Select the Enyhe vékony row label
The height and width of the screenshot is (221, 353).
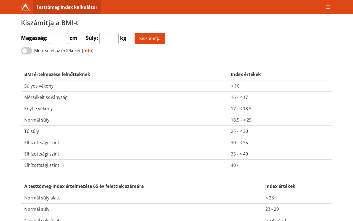(x=38, y=109)
